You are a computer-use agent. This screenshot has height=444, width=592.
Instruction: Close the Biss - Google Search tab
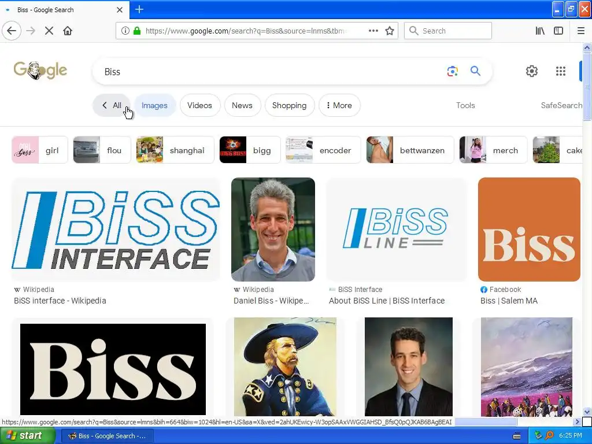pyautogui.click(x=119, y=10)
